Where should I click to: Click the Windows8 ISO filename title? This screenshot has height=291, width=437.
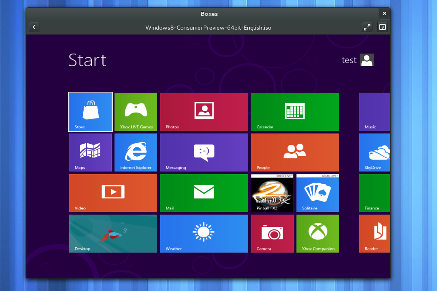coord(208,28)
